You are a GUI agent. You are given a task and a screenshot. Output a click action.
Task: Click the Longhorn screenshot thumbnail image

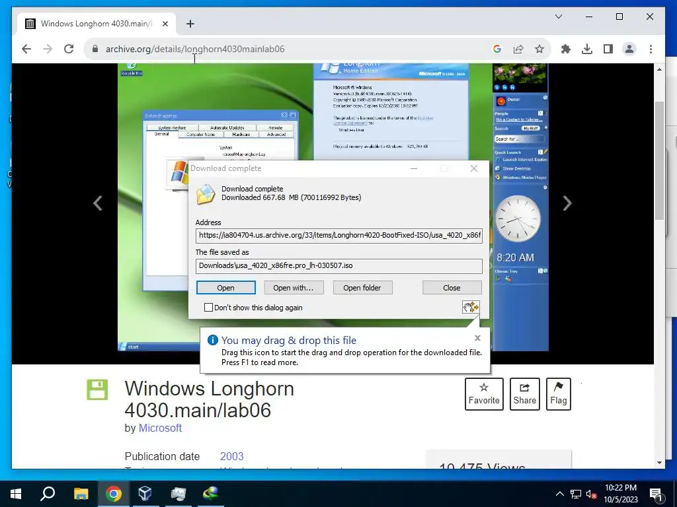[x=333, y=207]
